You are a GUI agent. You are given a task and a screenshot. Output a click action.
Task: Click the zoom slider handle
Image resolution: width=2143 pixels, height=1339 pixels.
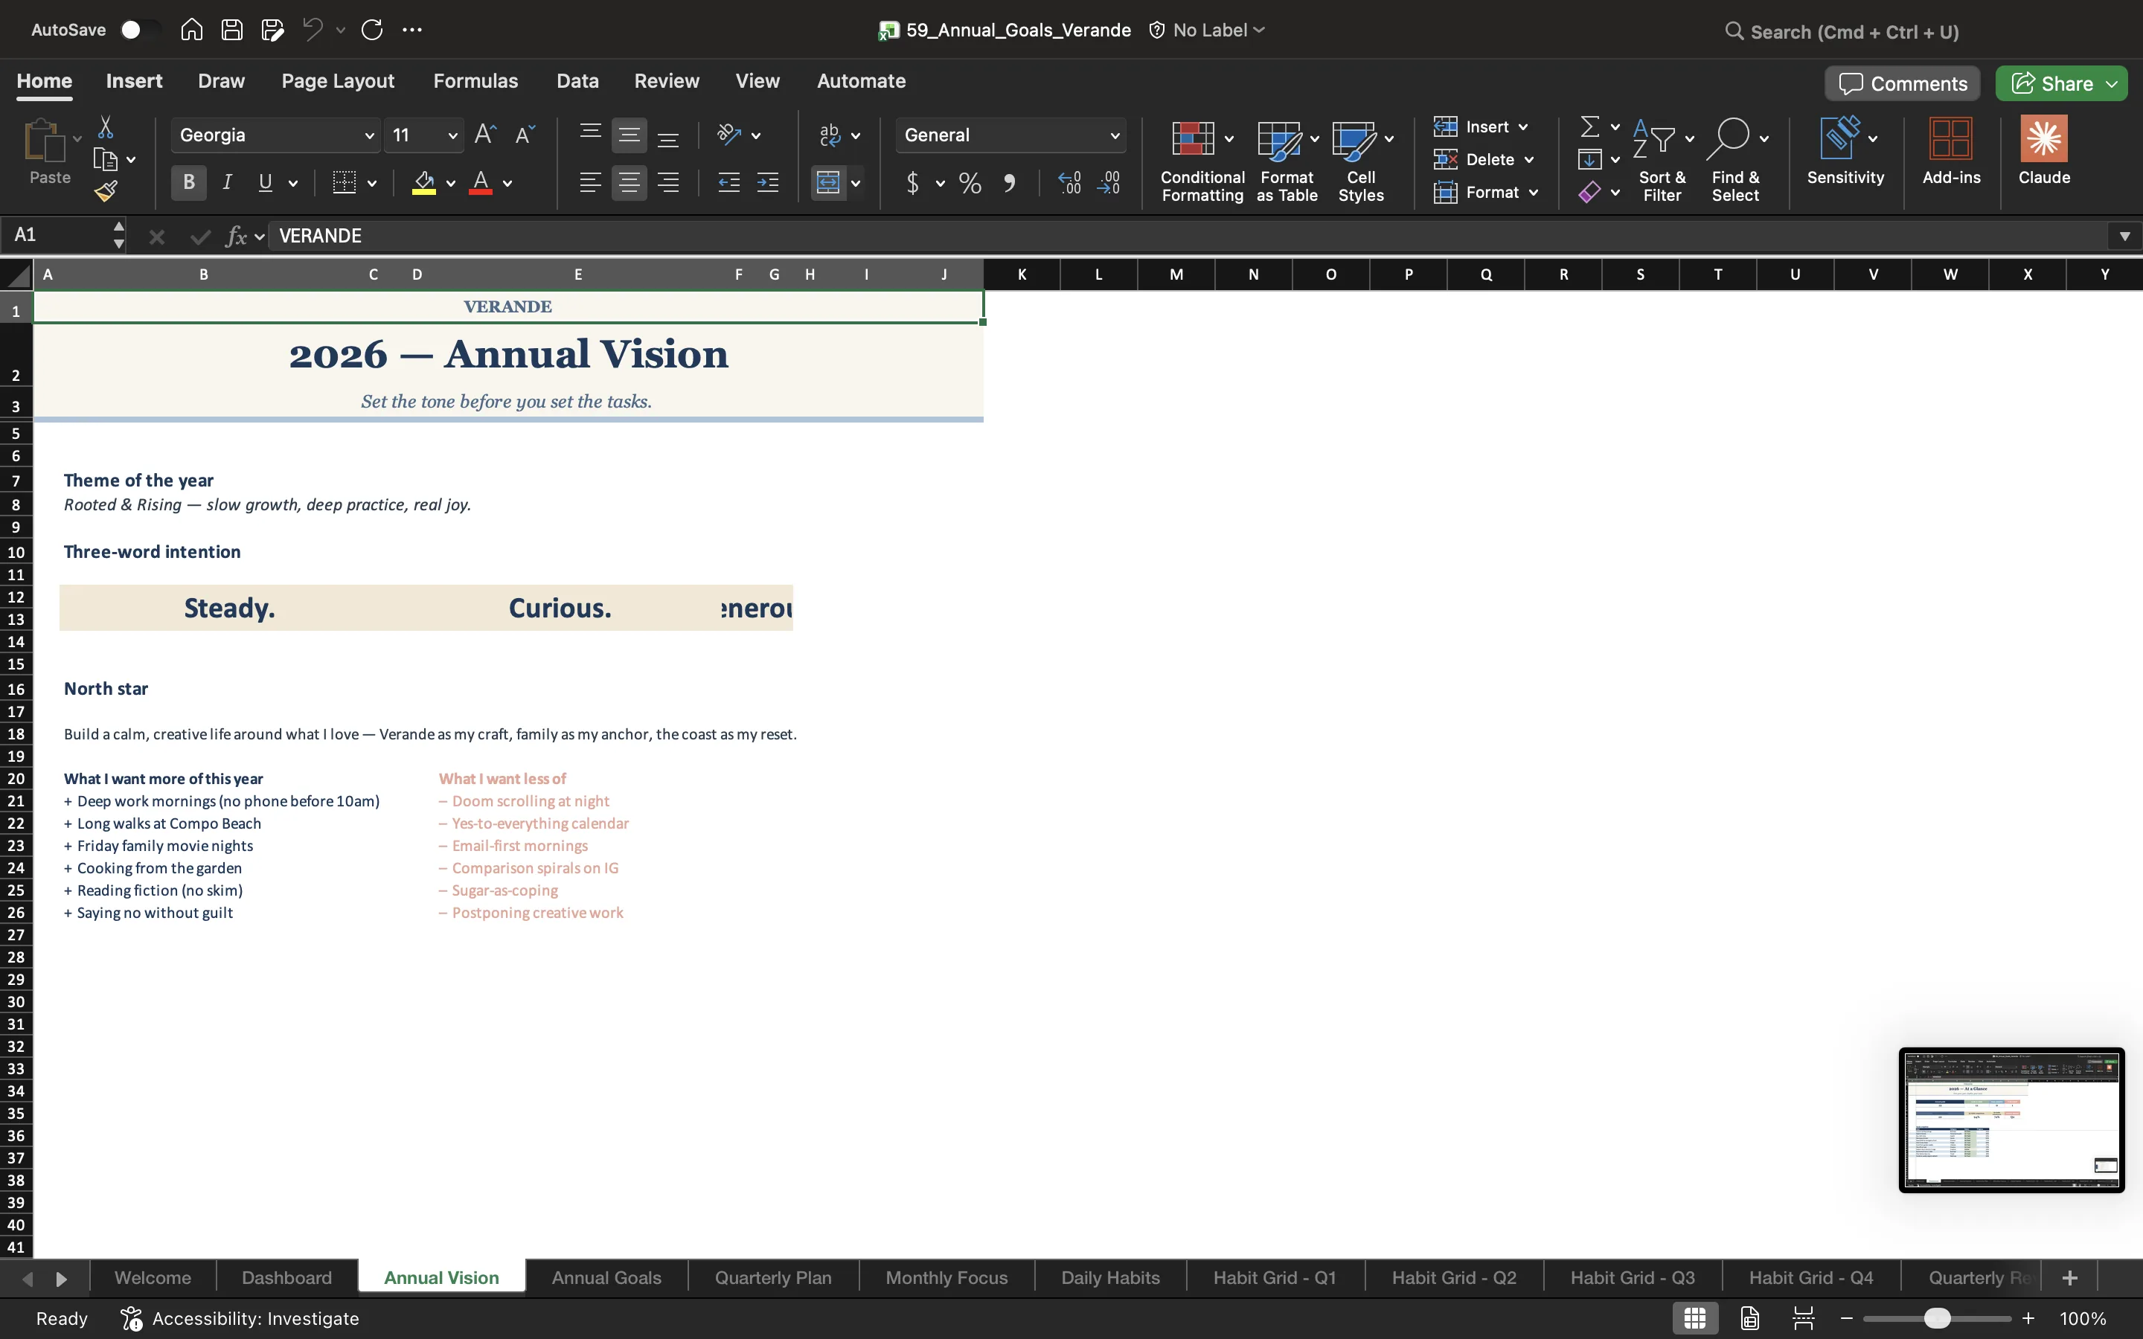[1938, 1319]
